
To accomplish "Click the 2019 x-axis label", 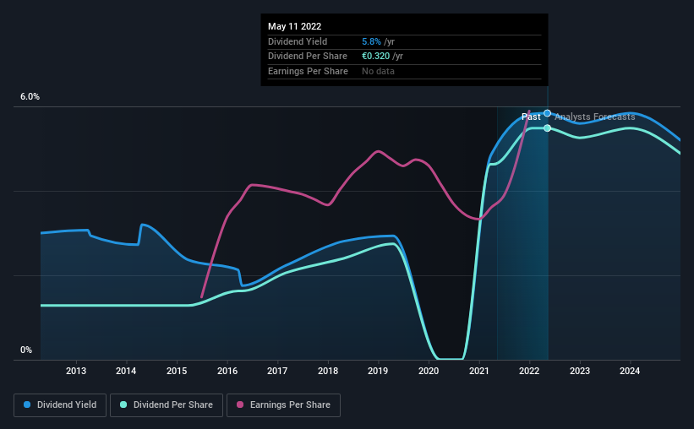I will pyautogui.click(x=378, y=371).
